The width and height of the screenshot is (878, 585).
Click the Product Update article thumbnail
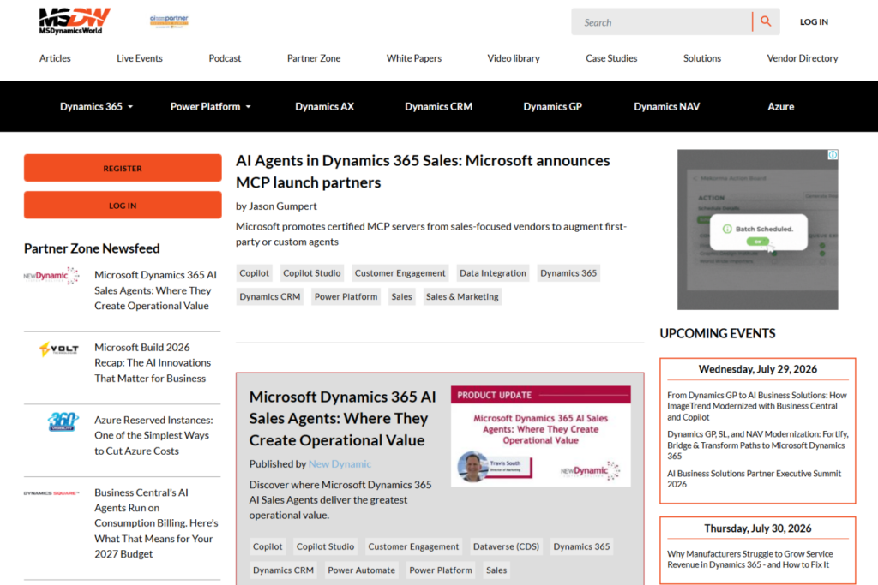point(541,436)
